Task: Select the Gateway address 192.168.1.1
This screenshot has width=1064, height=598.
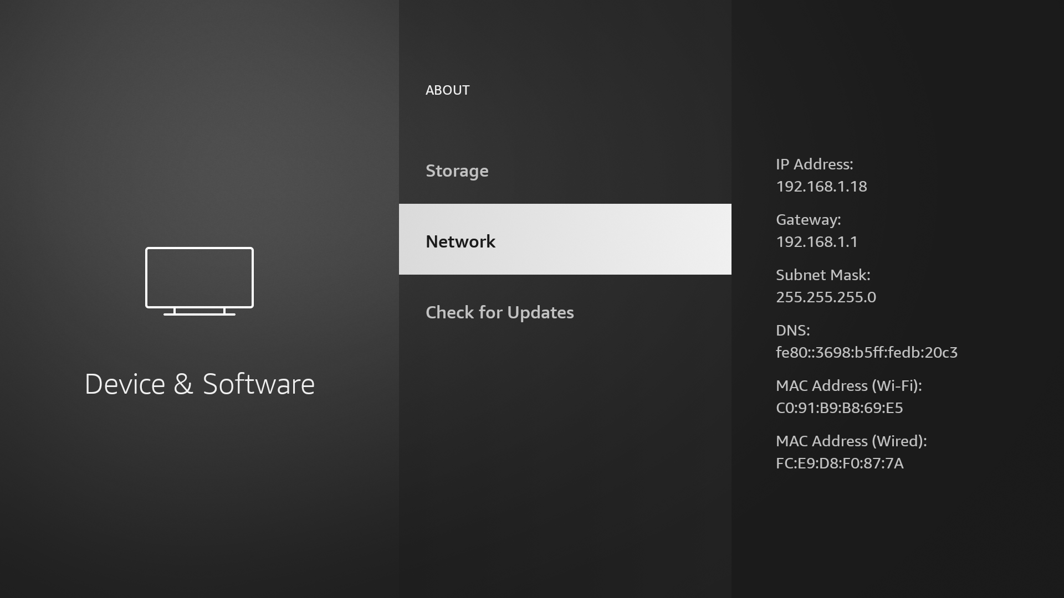Action: pyautogui.click(x=816, y=241)
